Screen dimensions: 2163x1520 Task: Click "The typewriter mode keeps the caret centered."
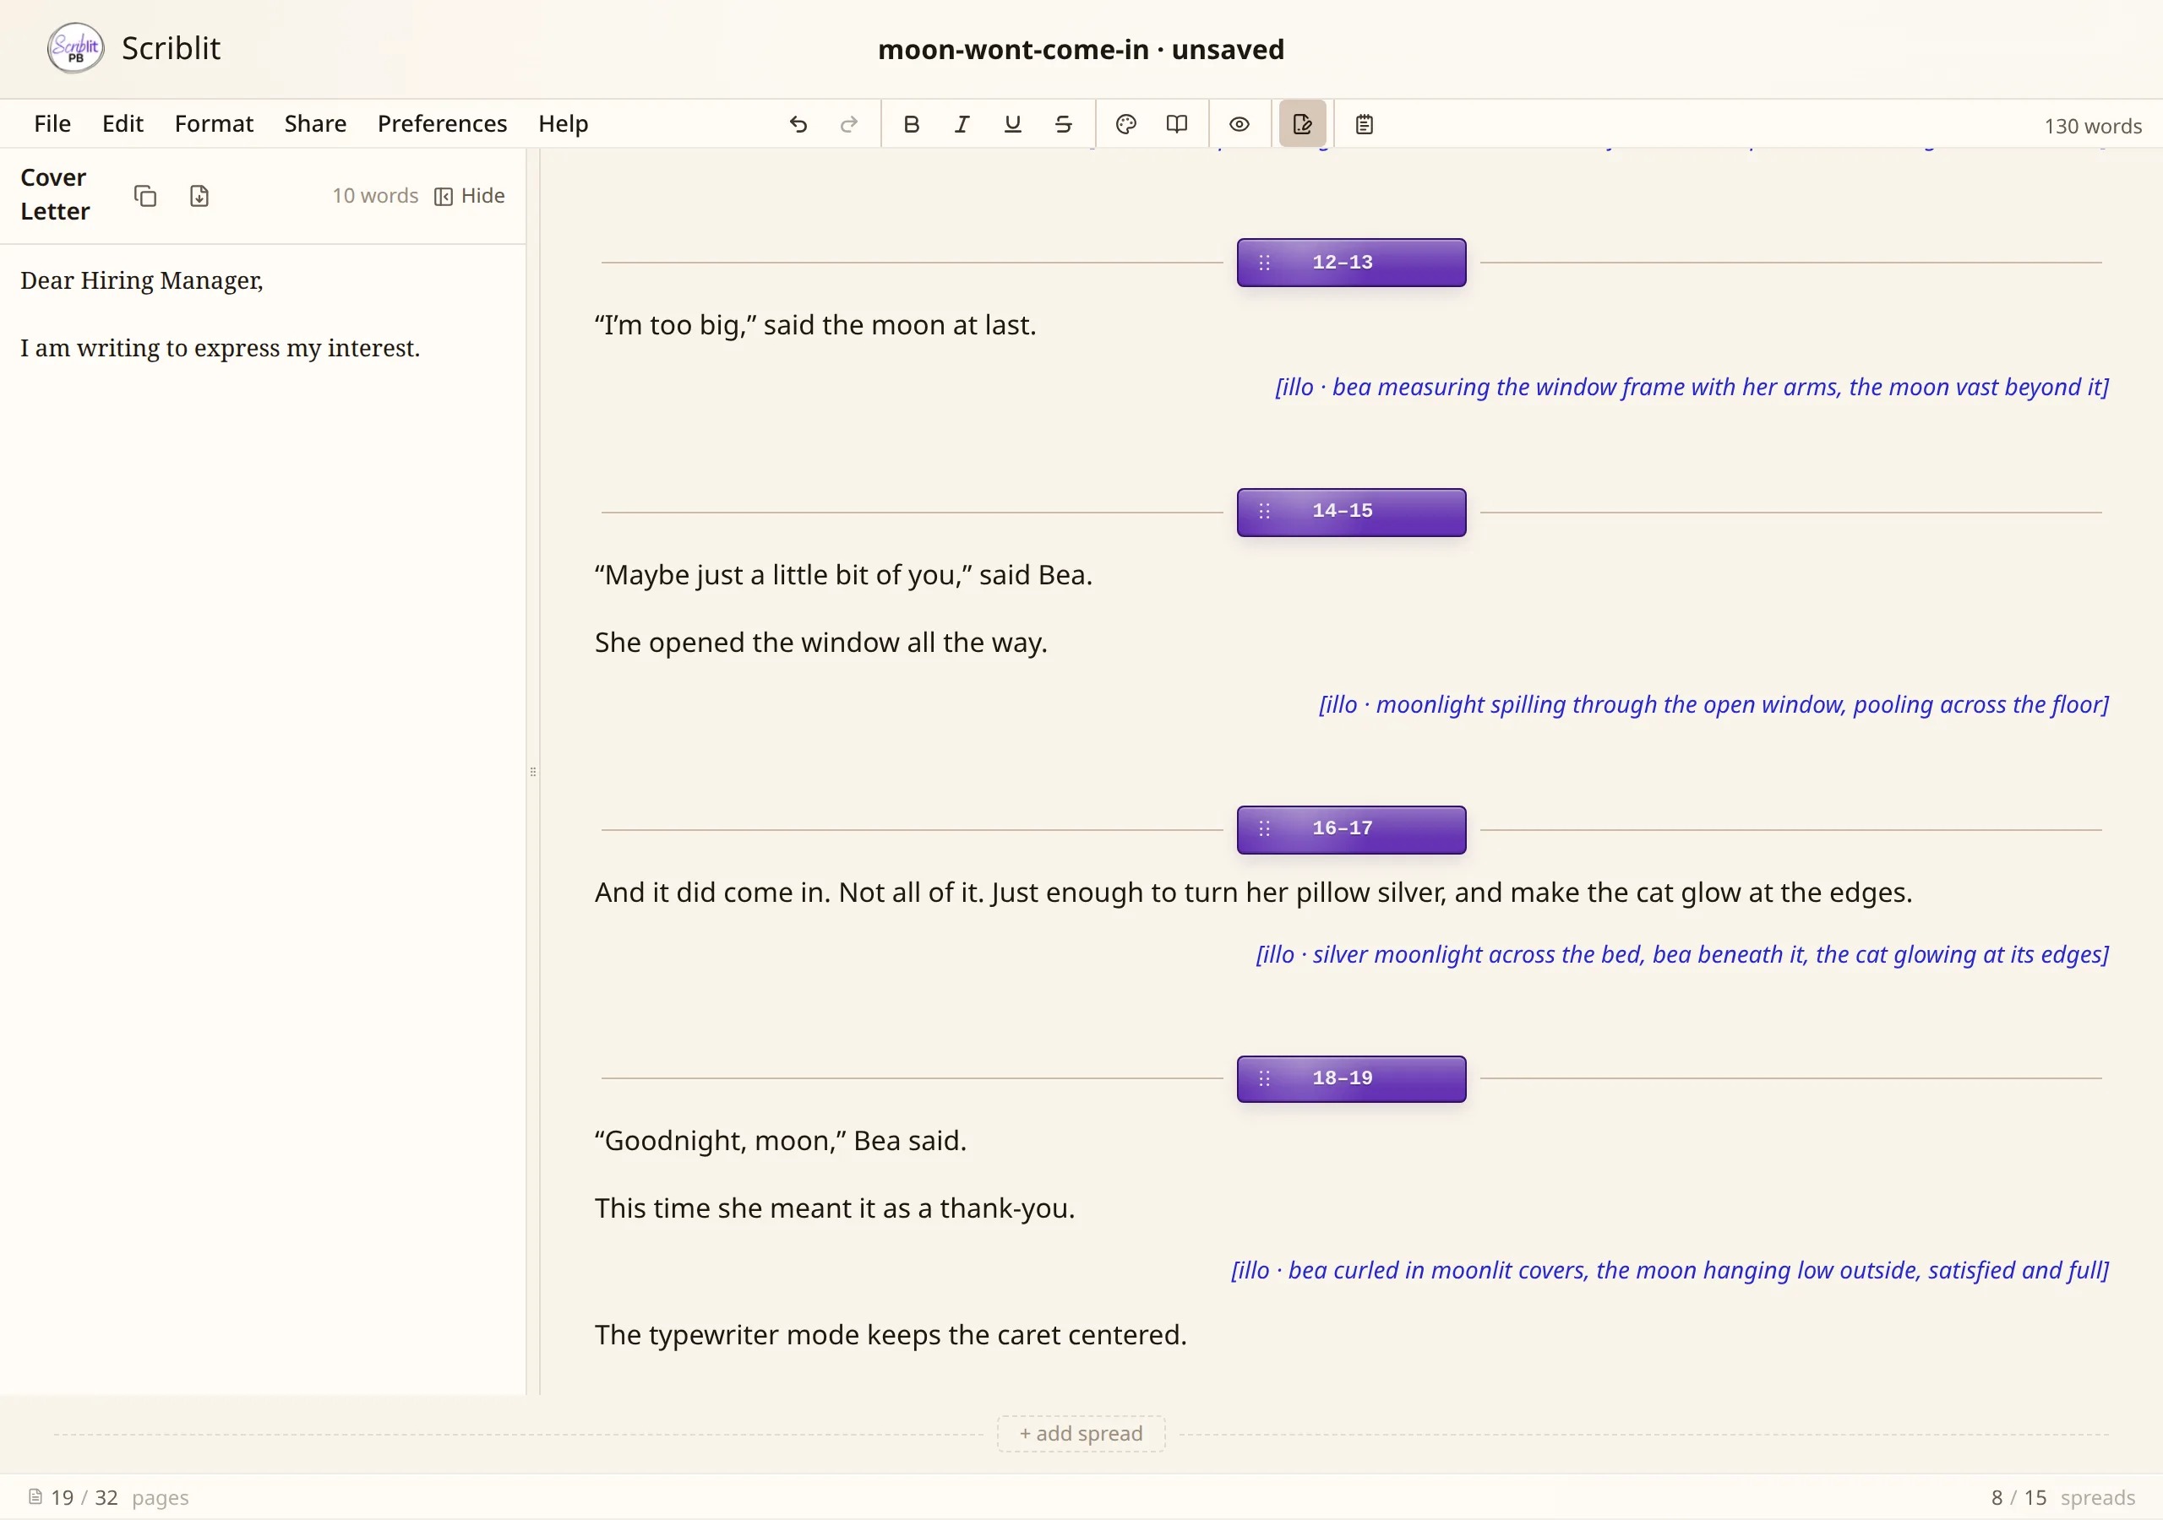tap(891, 1335)
